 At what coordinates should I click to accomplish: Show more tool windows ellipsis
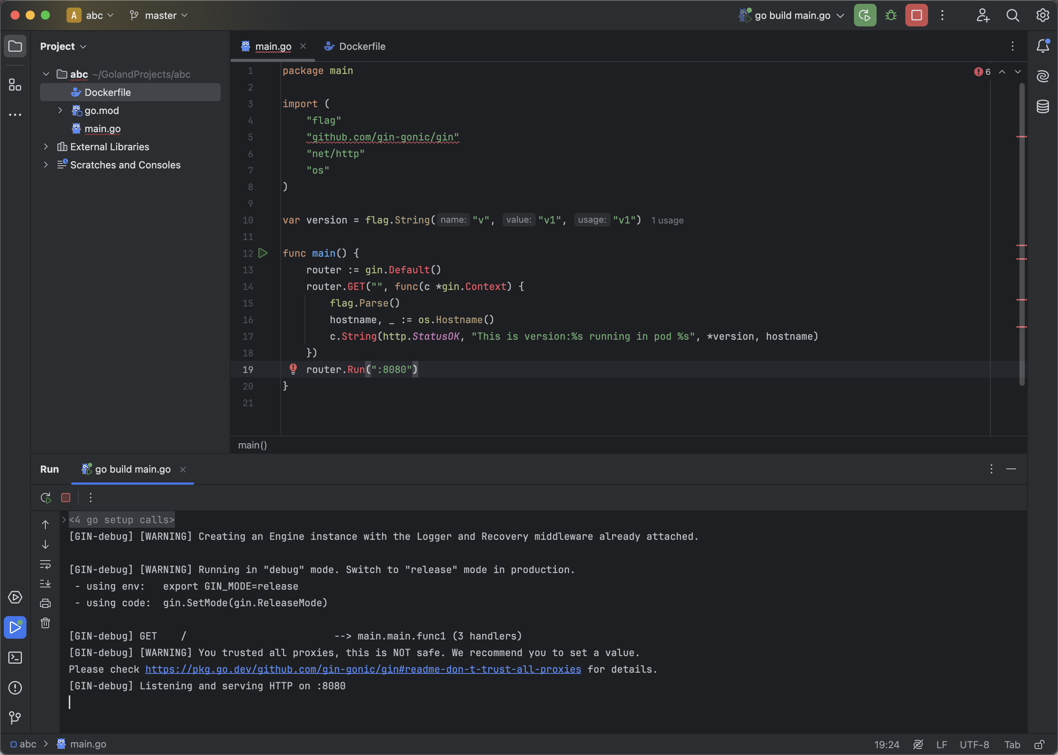point(15,114)
